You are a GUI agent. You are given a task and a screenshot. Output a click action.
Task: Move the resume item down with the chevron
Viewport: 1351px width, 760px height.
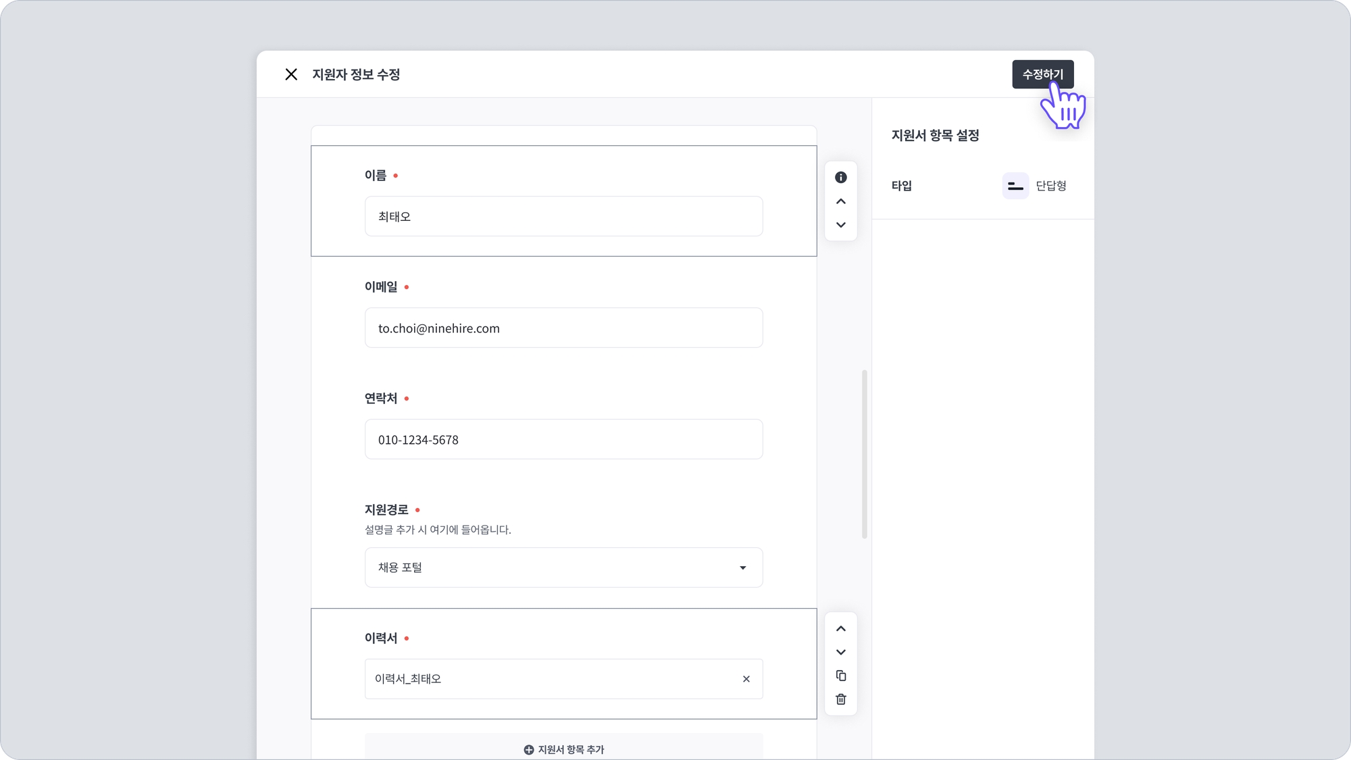coord(840,653)
